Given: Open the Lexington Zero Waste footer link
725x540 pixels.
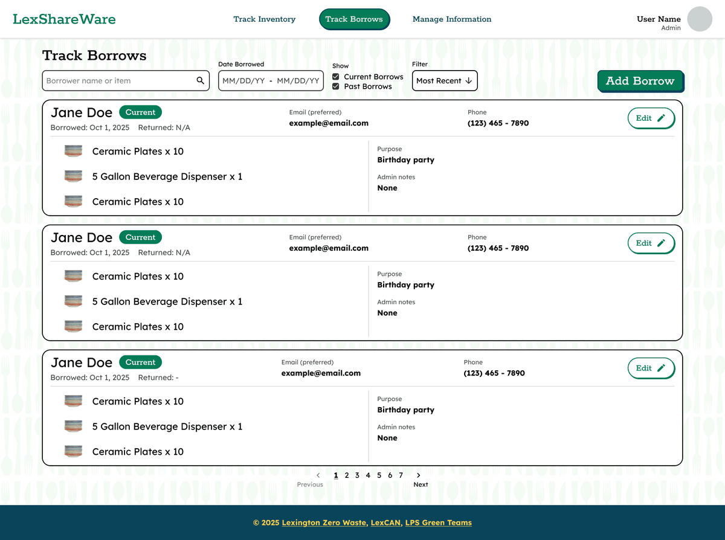Looking at the screenshot, I should click(x=324, y=522).
